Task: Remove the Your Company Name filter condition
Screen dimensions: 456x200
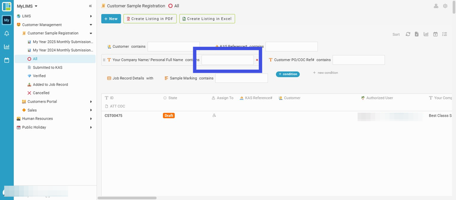Action: pos(257,60)
